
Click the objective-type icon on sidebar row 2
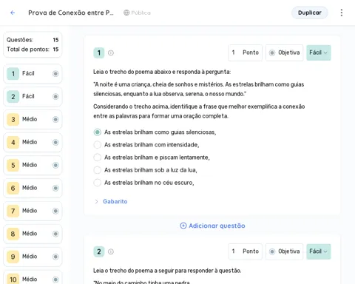(55, 96)
